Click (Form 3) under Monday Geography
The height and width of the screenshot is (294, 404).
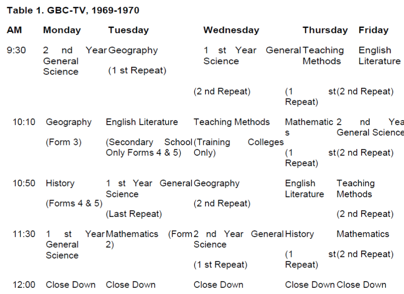64,142
